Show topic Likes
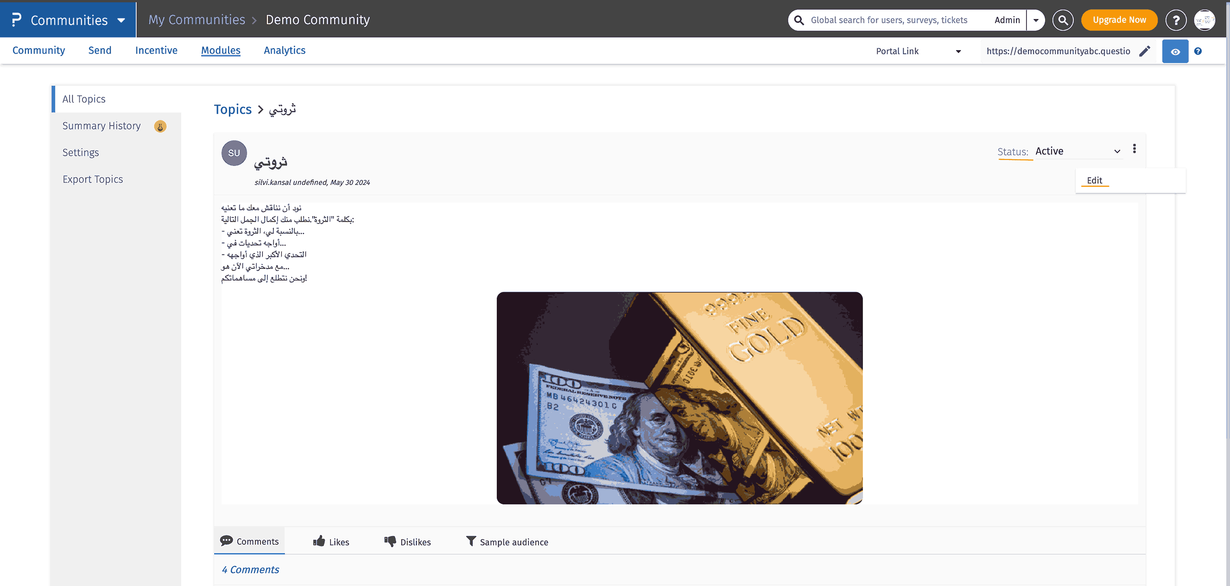Image resolution: width=1230 pixels, height=586 pixels. [331, 541]
